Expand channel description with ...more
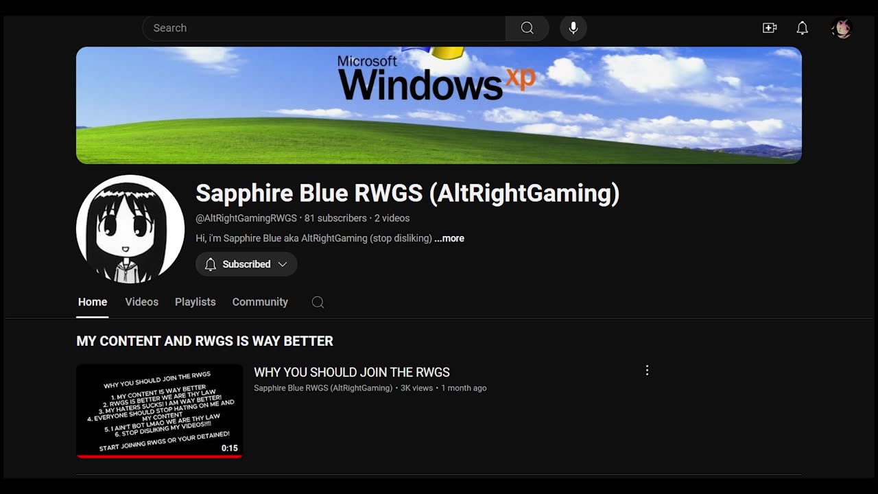The image size is (878, 494). (449, 238)
